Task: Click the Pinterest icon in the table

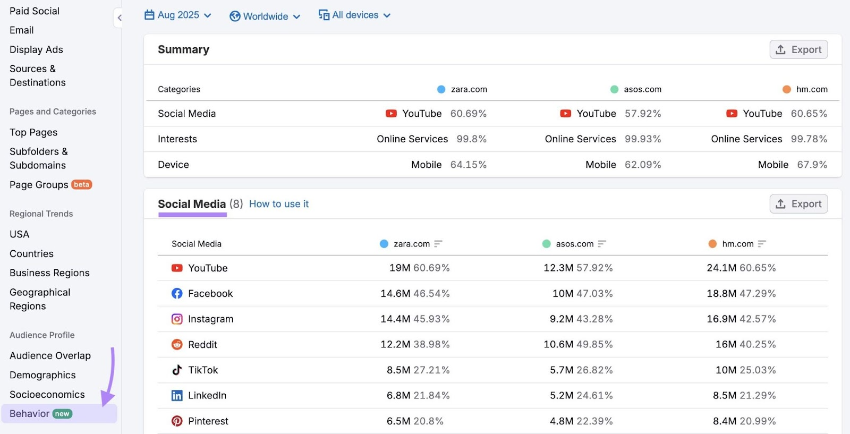Action: [x=177, y=421]
